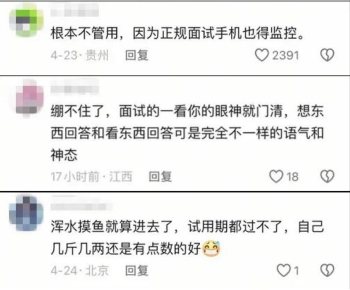This screenshot has width=350, height=290.
Task: Open the pink pixelated avatar profile
Action: (29, 98)
